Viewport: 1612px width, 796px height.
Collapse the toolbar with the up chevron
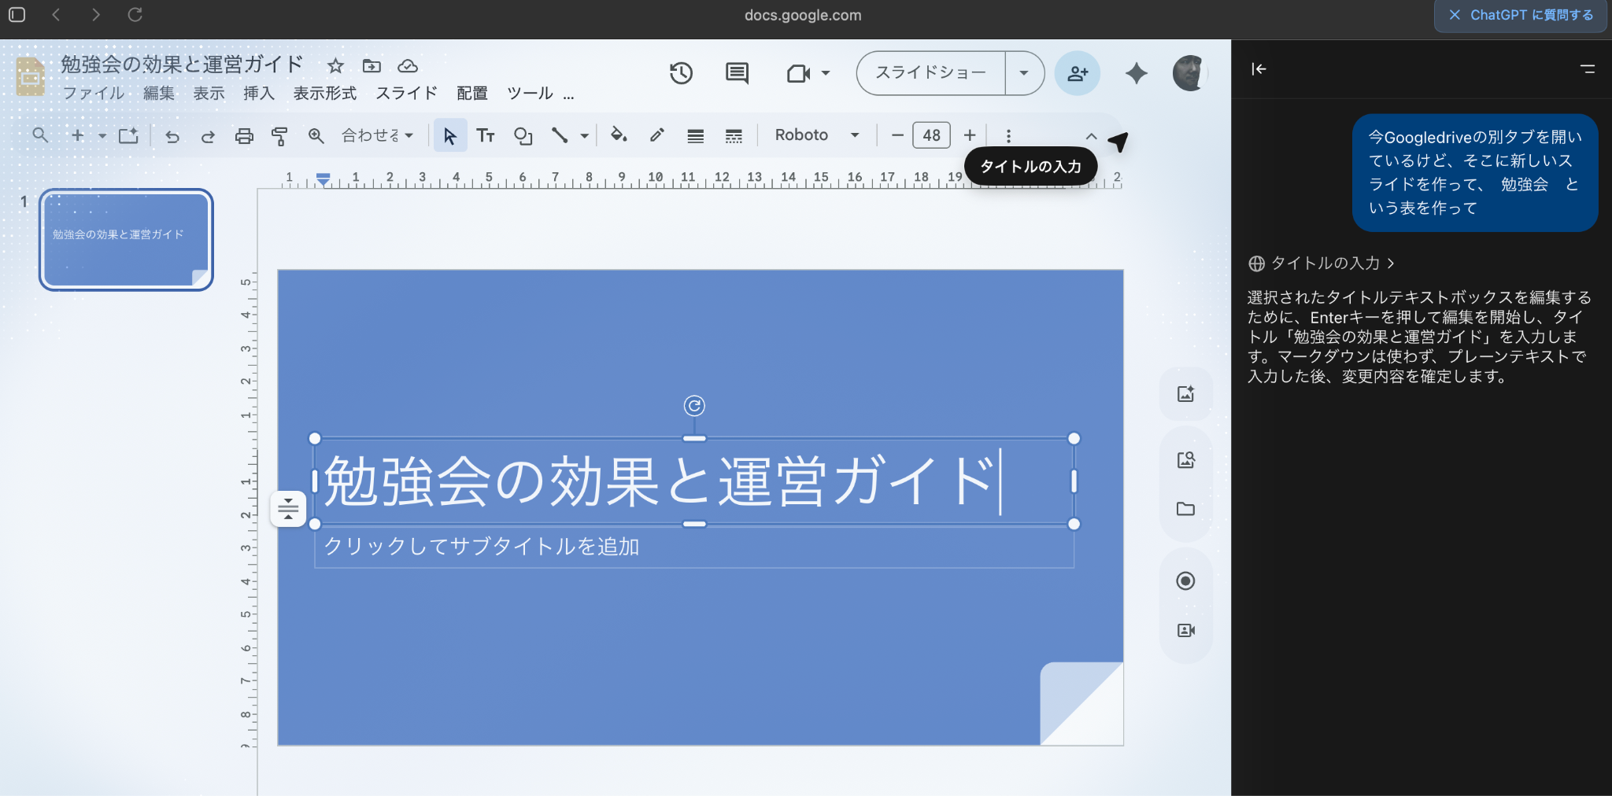click(x=1091, y=136)
